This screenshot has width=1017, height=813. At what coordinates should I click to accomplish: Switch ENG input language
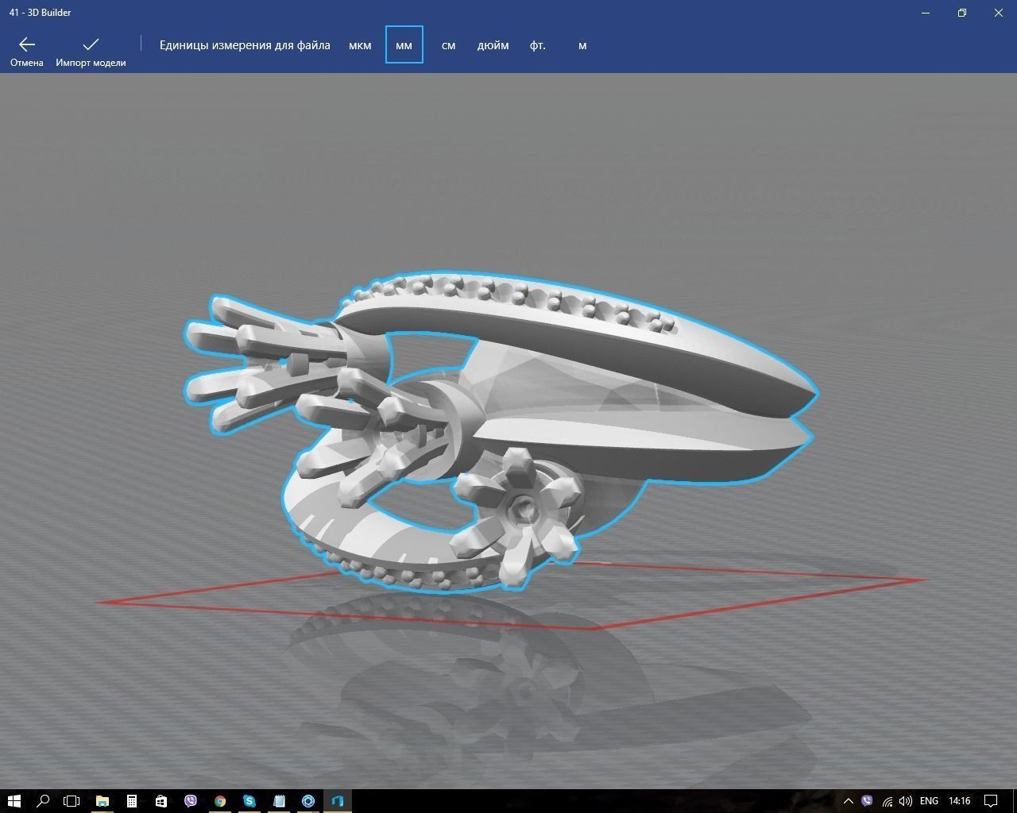point(929,801)
